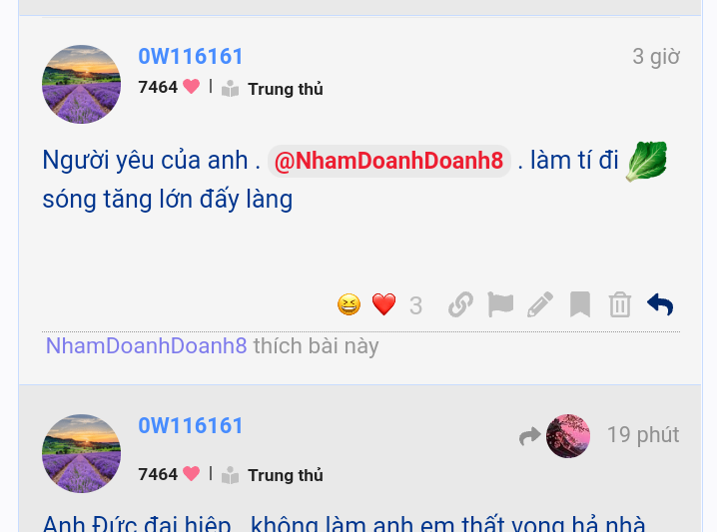Bookmark the first post
This screenshot has height=532, width=717.
click(580, 304)
